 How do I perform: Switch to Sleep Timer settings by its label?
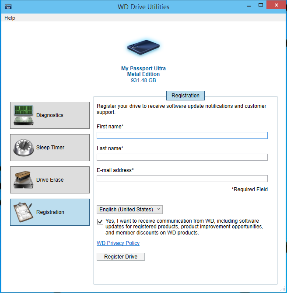click(50, 148)
